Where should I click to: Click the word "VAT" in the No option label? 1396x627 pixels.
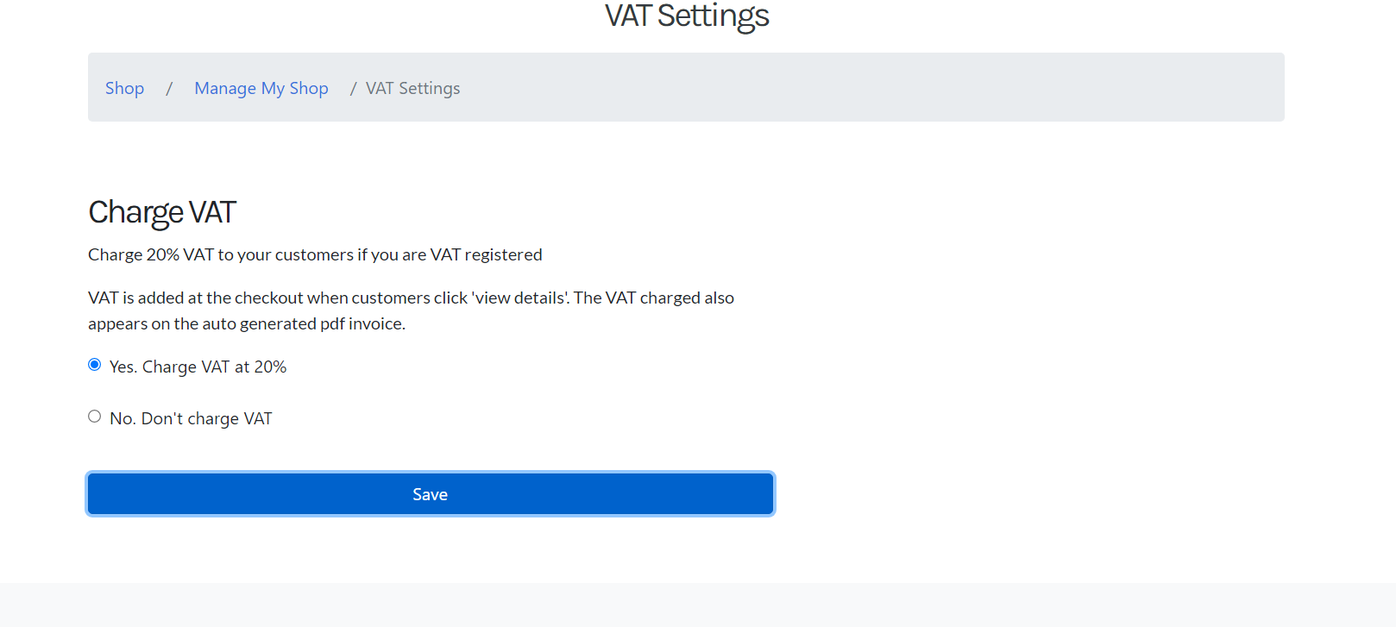coord(258,418)
